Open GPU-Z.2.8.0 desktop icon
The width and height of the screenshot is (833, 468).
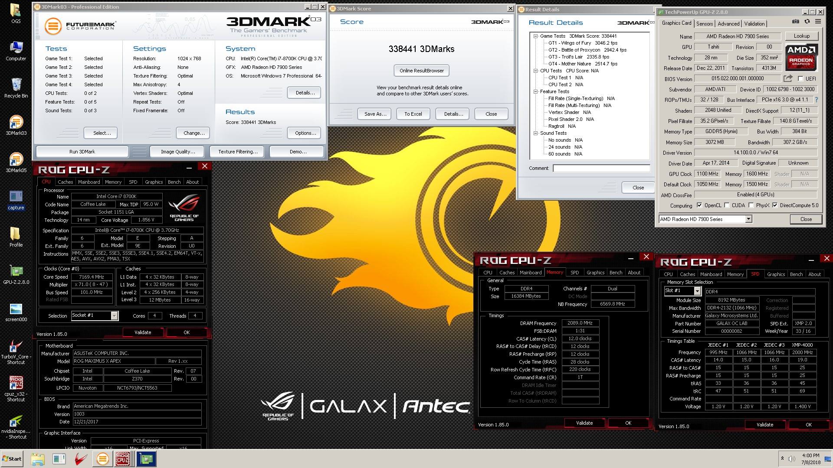pyautogui.click(x=16, y=275)
